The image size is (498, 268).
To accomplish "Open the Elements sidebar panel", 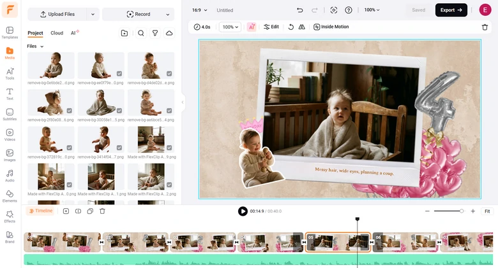I will coord(10,196).
